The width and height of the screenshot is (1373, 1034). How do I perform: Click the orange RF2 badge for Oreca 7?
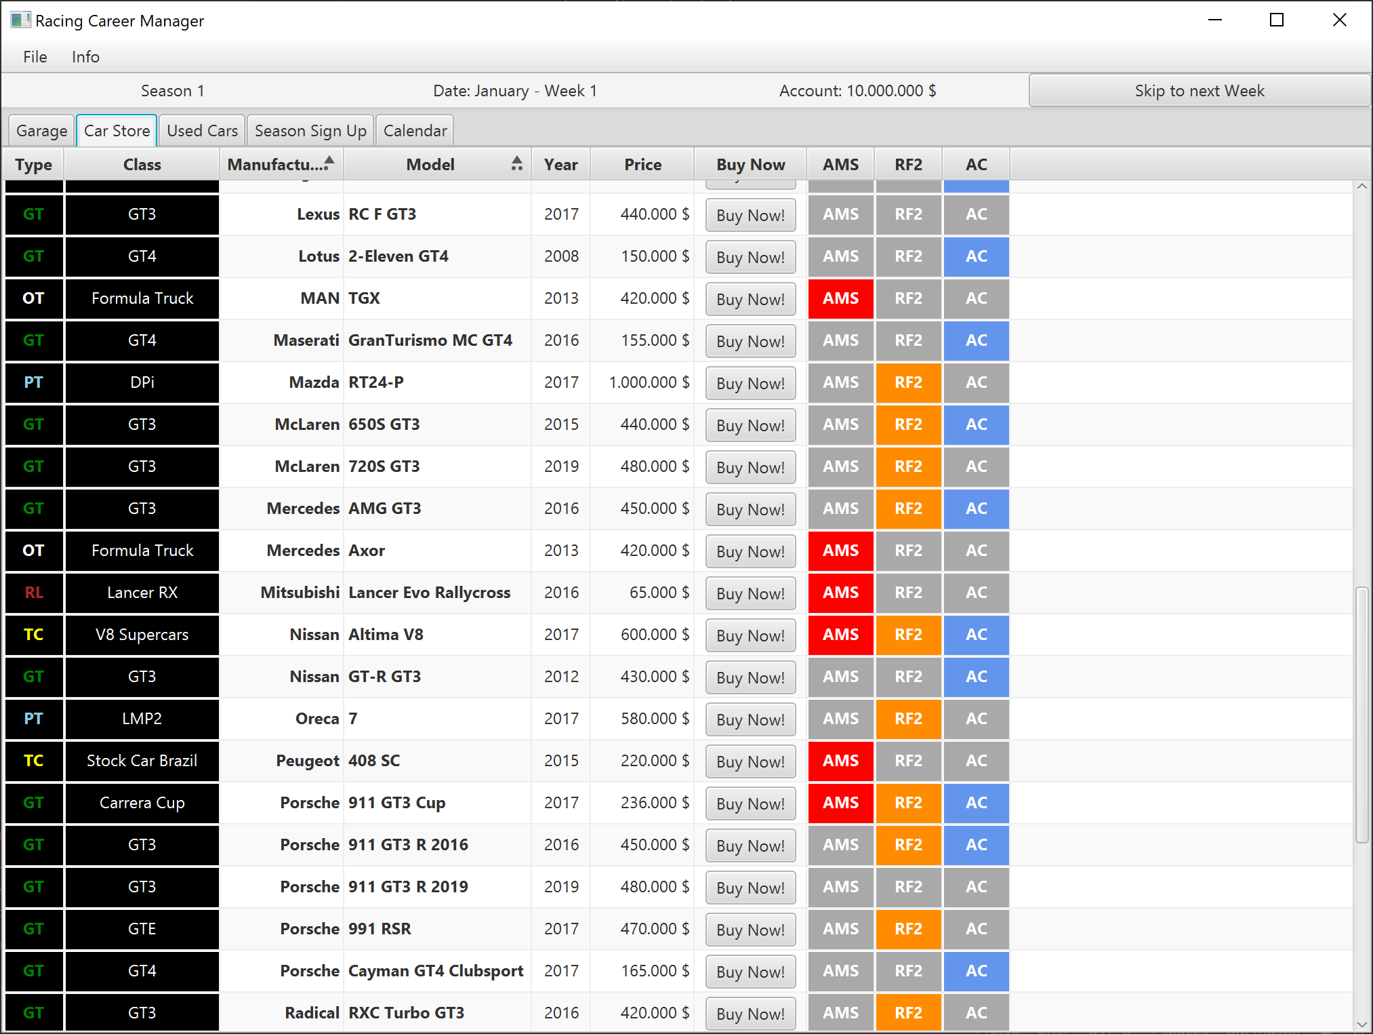[x=908, y=719]
